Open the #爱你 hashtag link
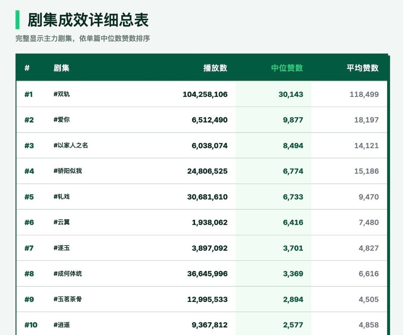This screenshot has height=335, width=403. pyautogui.click(x=61, y=120)
